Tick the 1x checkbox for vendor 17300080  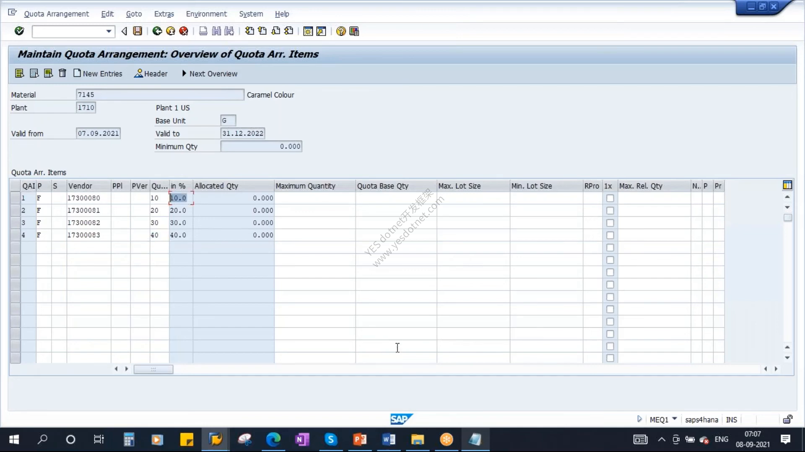pos(610,198)
